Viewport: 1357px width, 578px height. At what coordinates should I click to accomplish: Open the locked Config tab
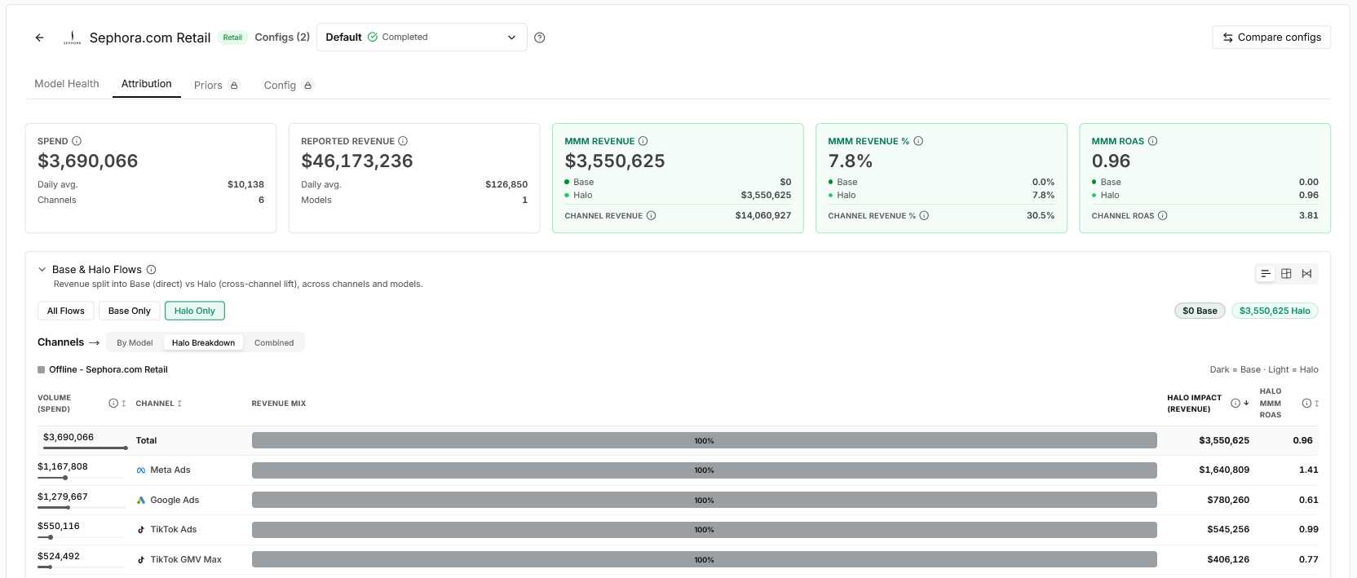click(289, 85)
